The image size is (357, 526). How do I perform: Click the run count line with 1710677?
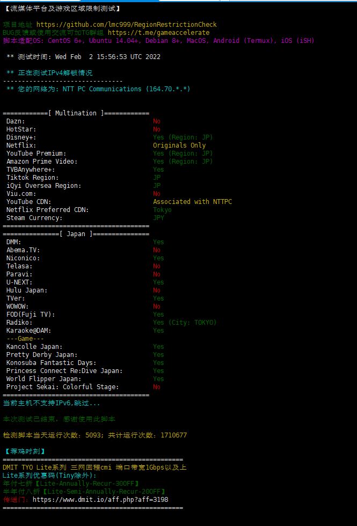[95, 435]
